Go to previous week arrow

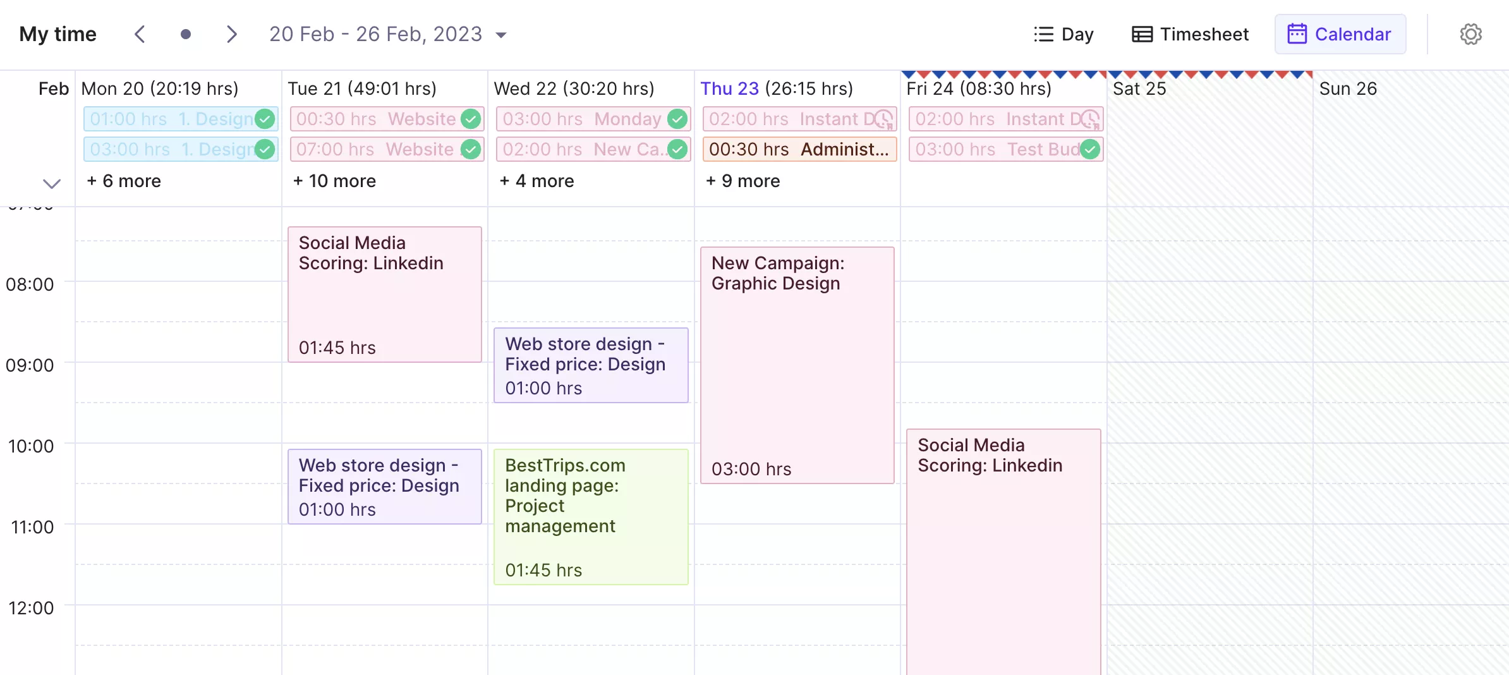(x=140, y=34)
